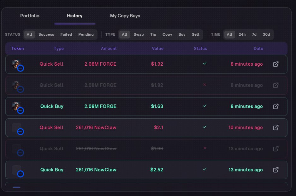Sort by the Date column header
This screenshot has height=196, width=296.
(258, 48)
